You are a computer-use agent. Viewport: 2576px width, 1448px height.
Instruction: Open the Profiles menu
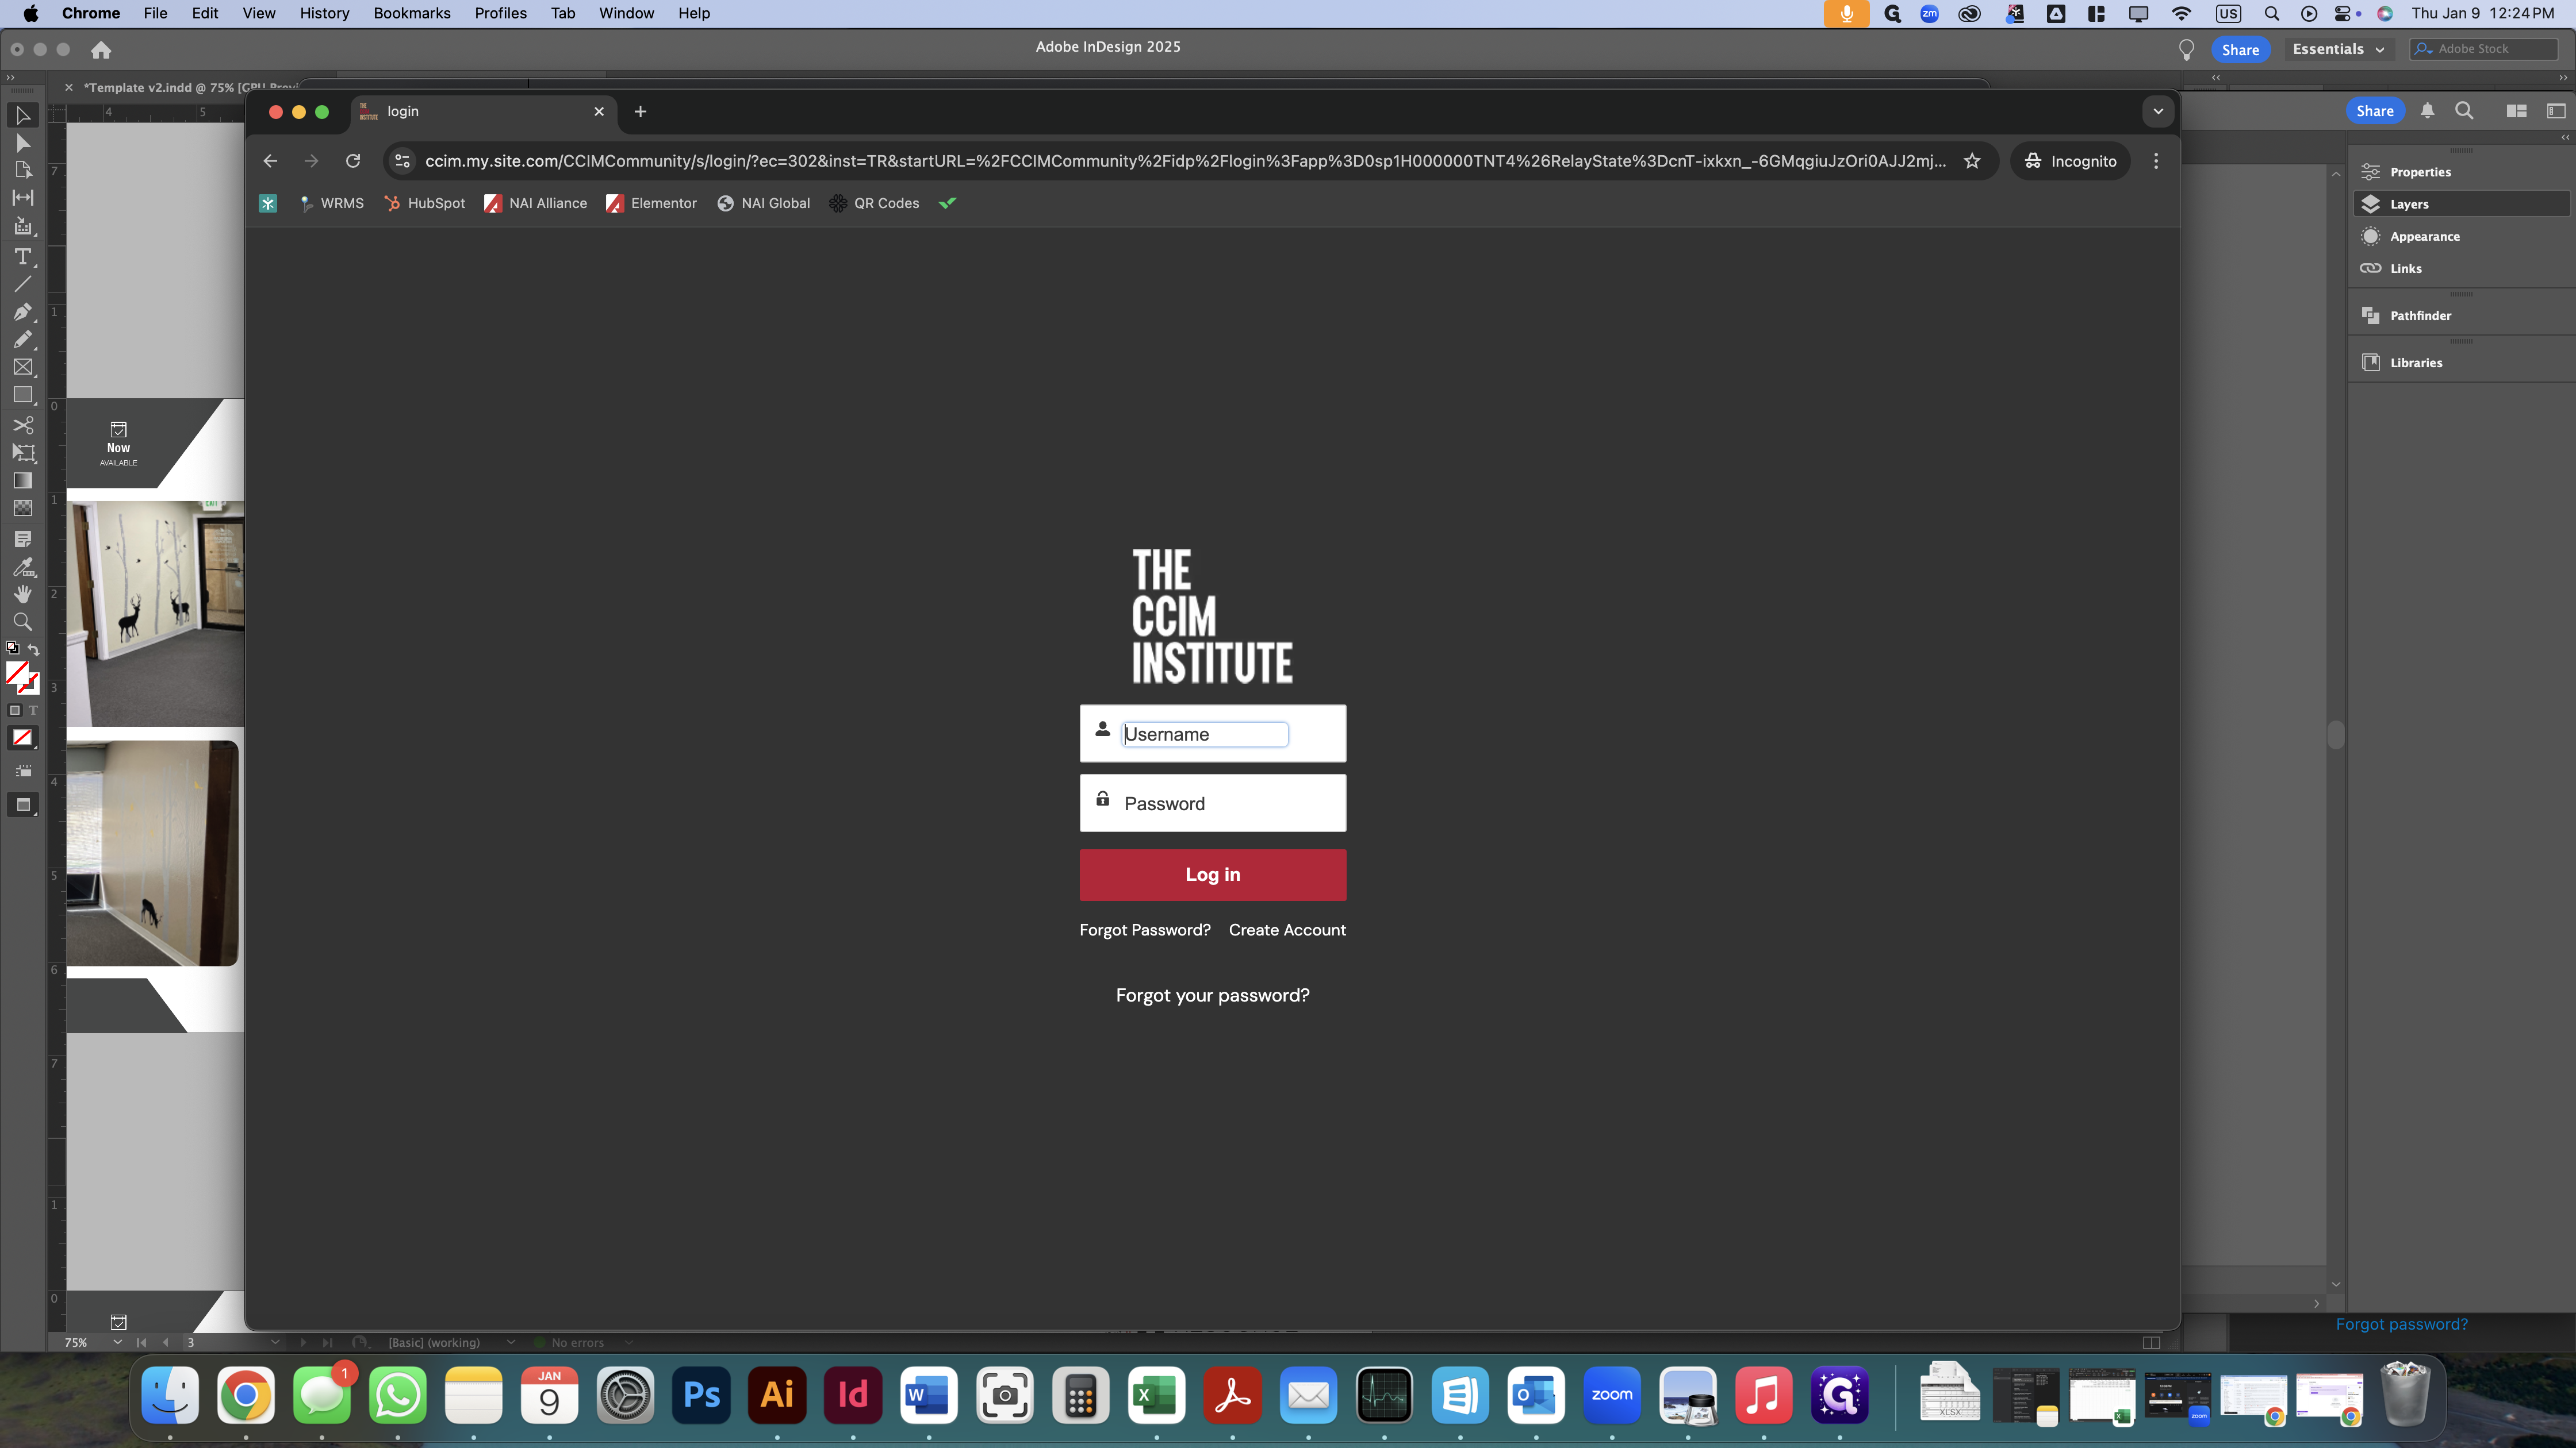point(500,13)
